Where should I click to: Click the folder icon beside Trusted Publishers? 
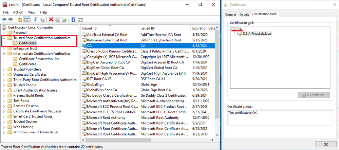(x=10, y=69)
